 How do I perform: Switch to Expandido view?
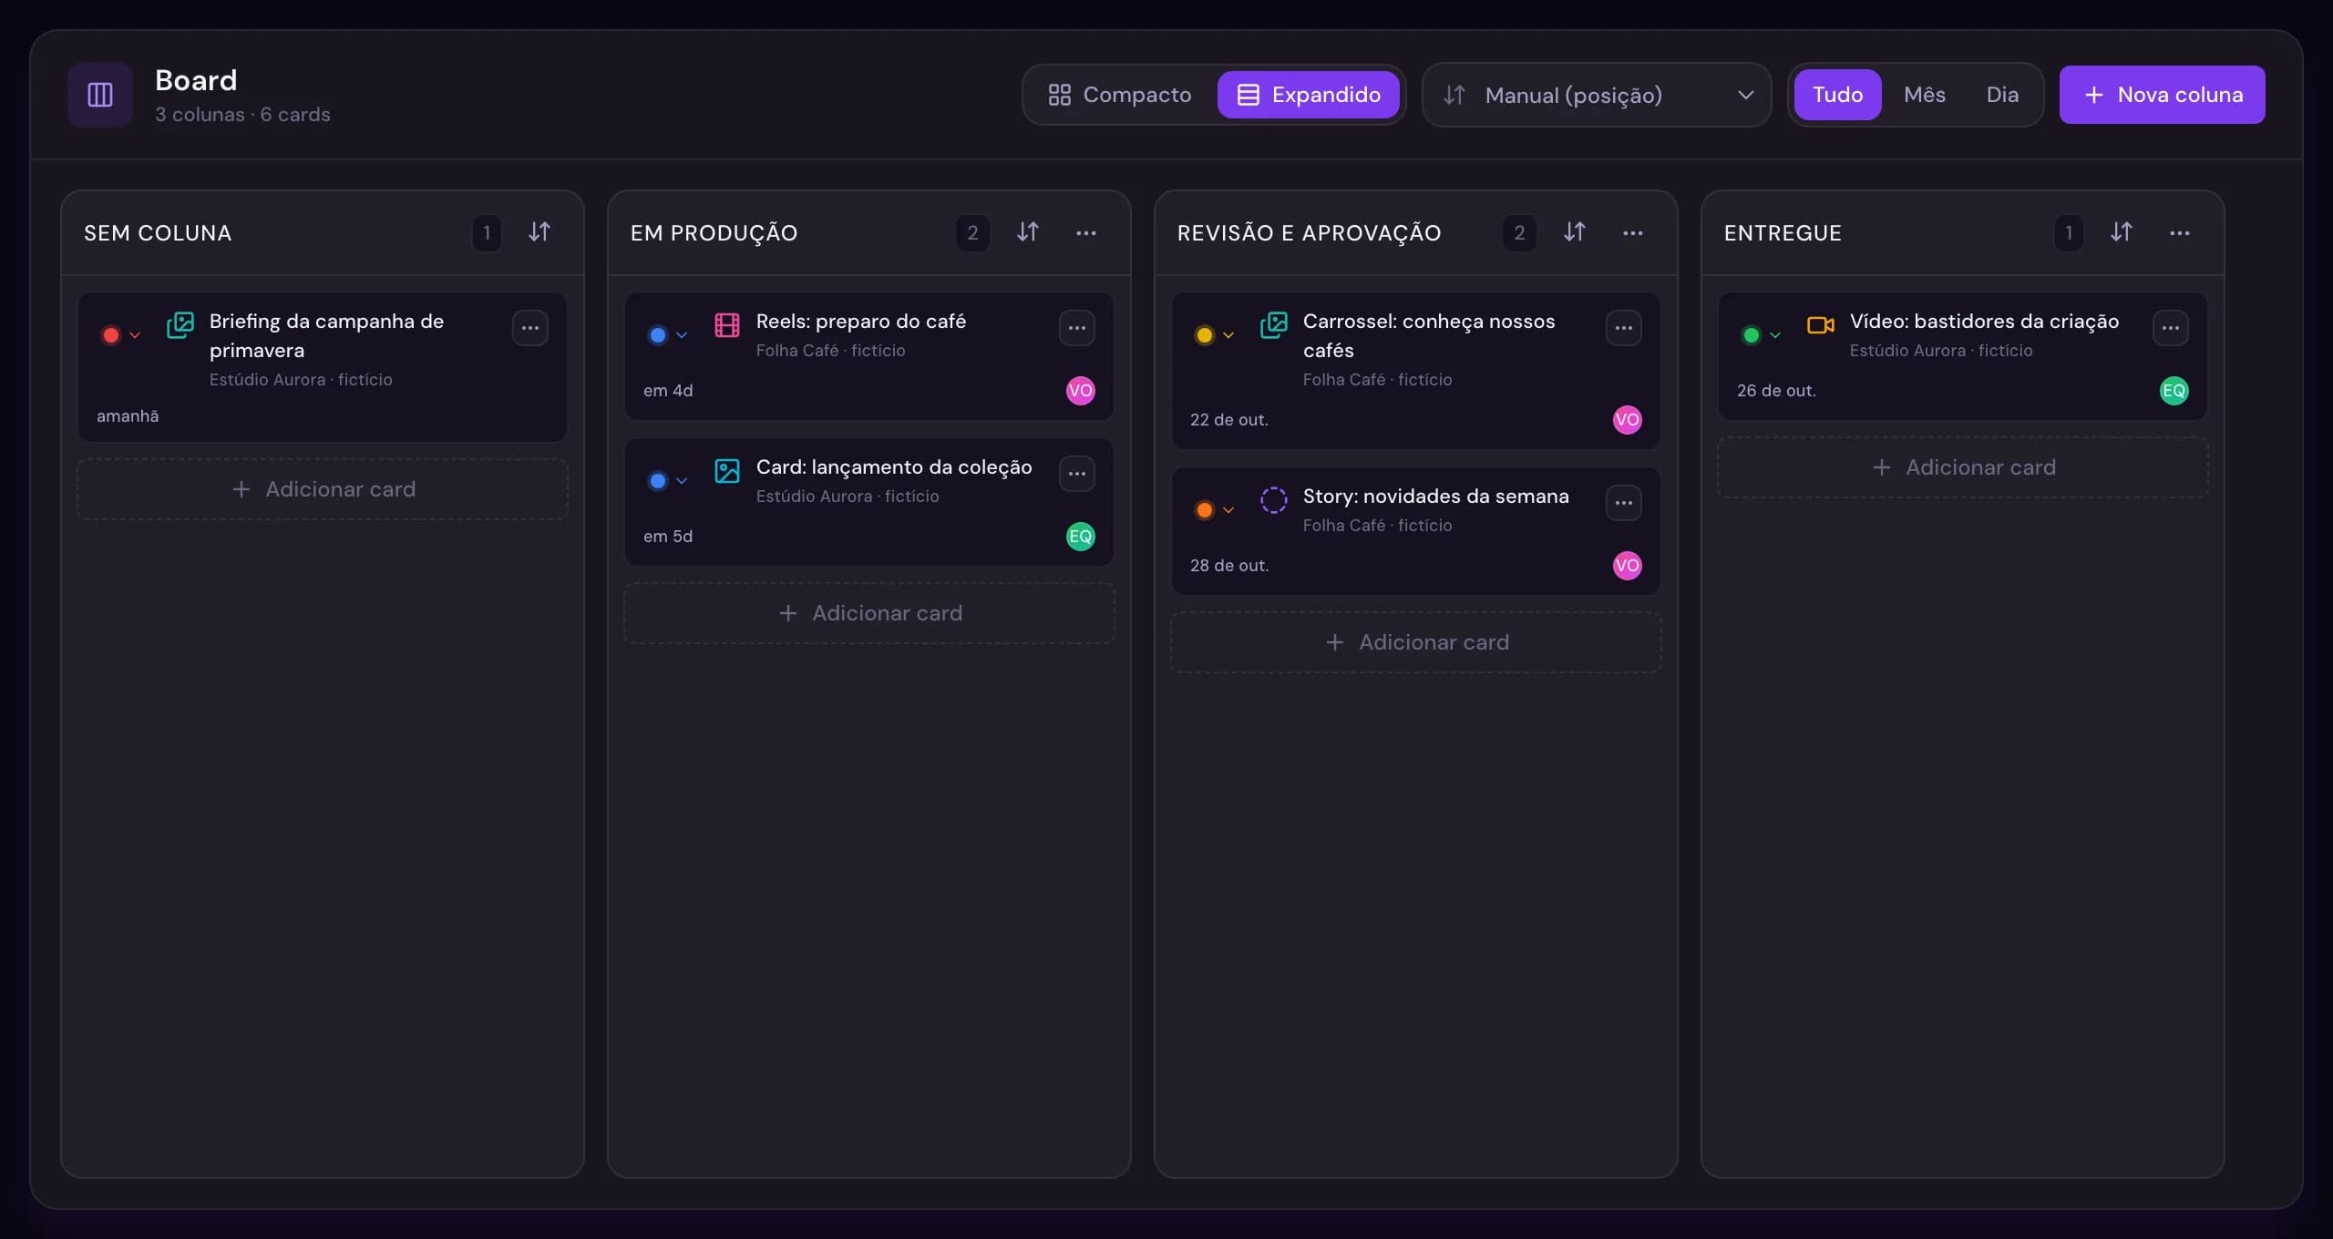[x=1309, y=95]
